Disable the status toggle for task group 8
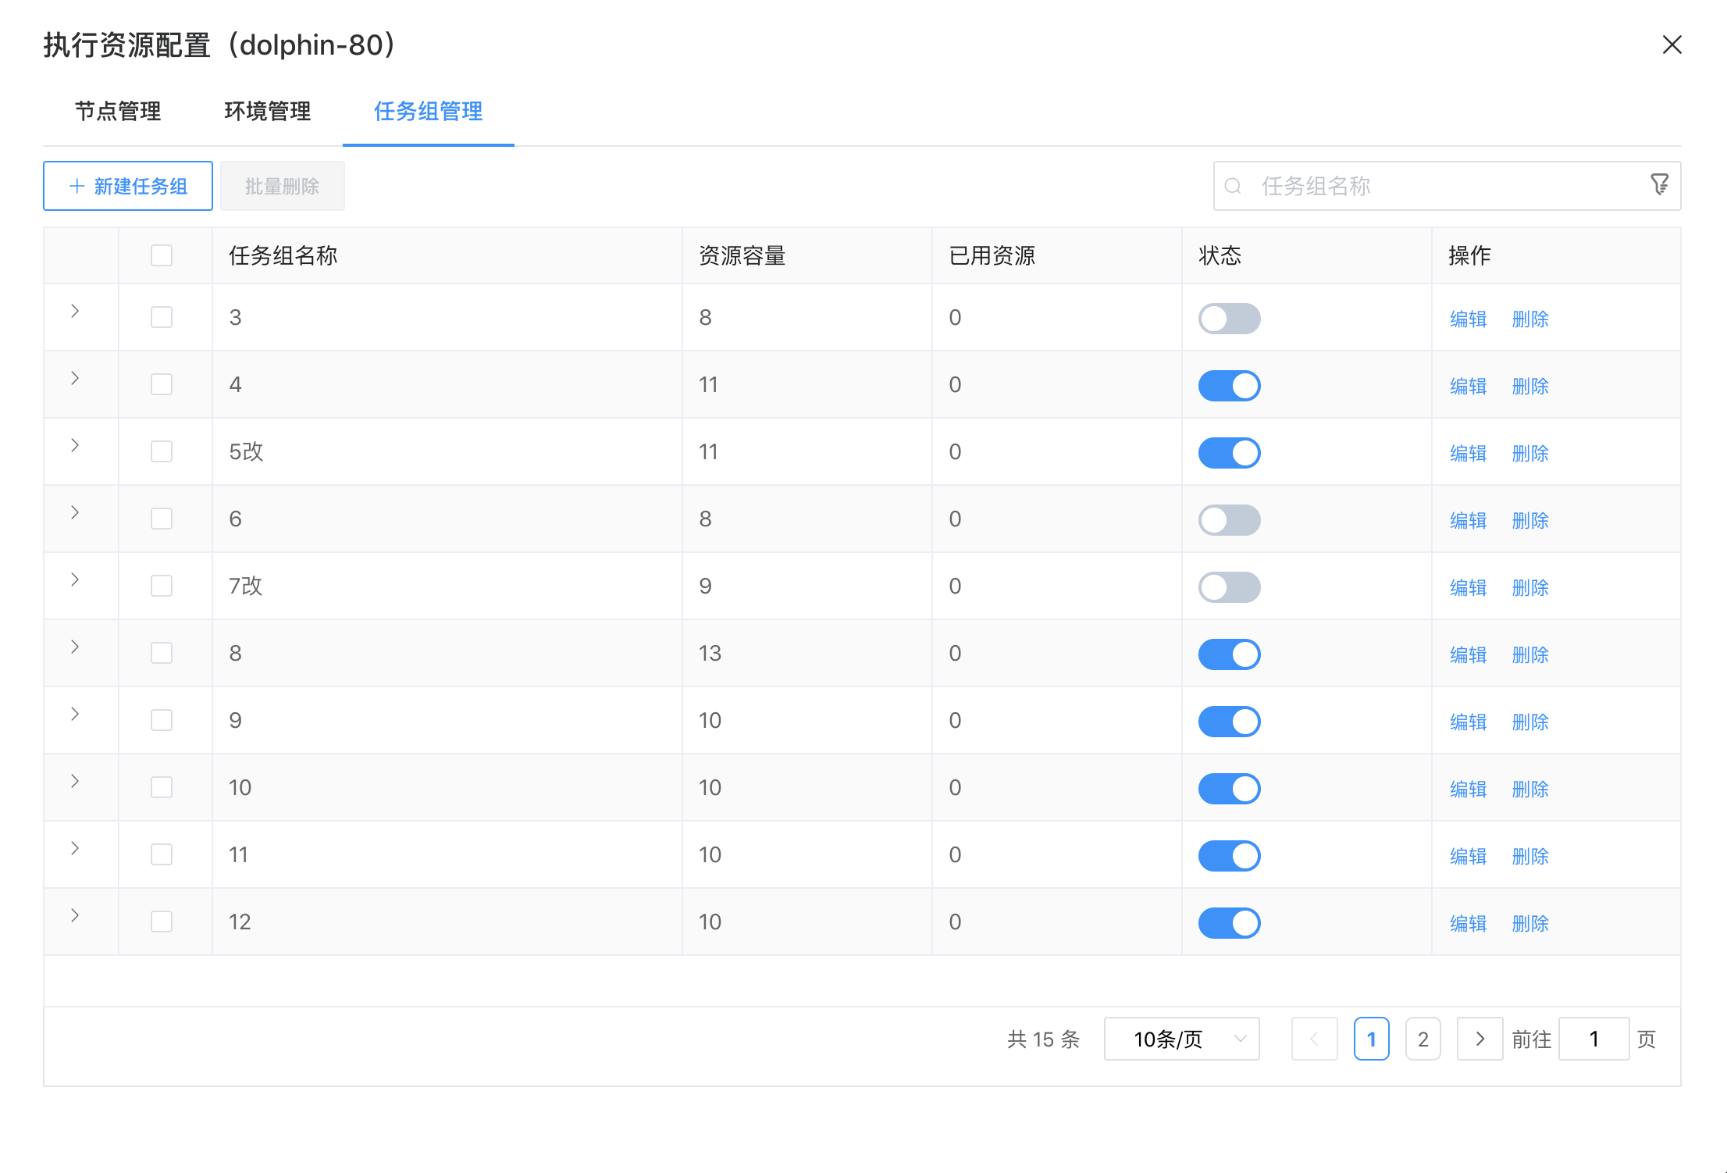Image resolution: width=1727 pixels, height=1173 pixels. pos(1229,654)
